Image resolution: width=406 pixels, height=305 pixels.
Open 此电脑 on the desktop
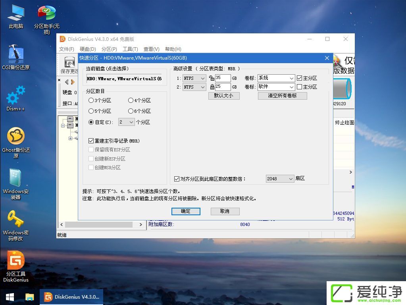pyautogui.click(x=15, y=14)
